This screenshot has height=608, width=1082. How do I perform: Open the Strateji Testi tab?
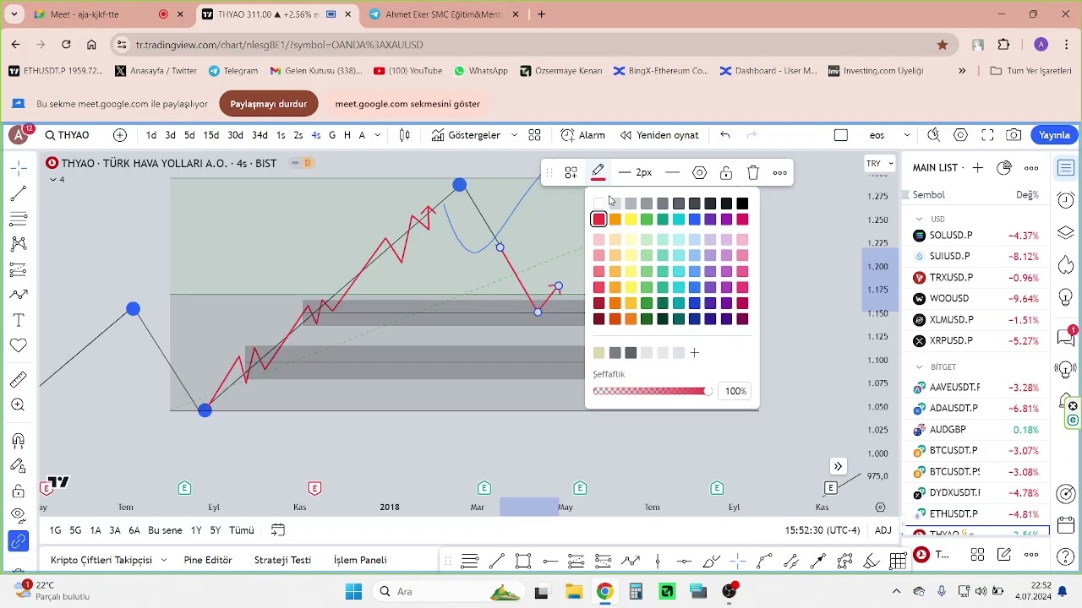[x=282, y=560]
